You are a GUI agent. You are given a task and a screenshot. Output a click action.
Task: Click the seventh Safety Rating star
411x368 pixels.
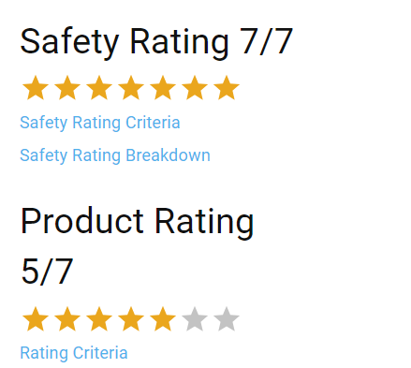pyautogui.click(x=227, y=88)
